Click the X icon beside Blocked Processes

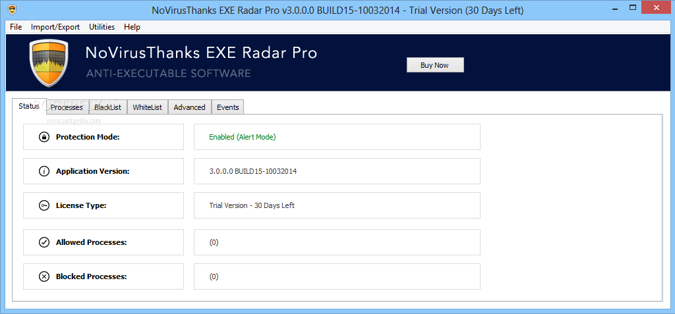pos(44,276)
